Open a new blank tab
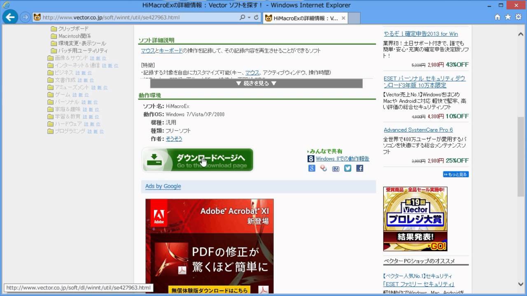This screenshot has width=527, height=296. click(354, 18)
